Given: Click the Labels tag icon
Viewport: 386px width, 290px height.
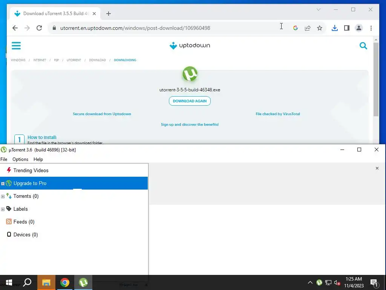Looking at the screenshot, I should 9,208.
